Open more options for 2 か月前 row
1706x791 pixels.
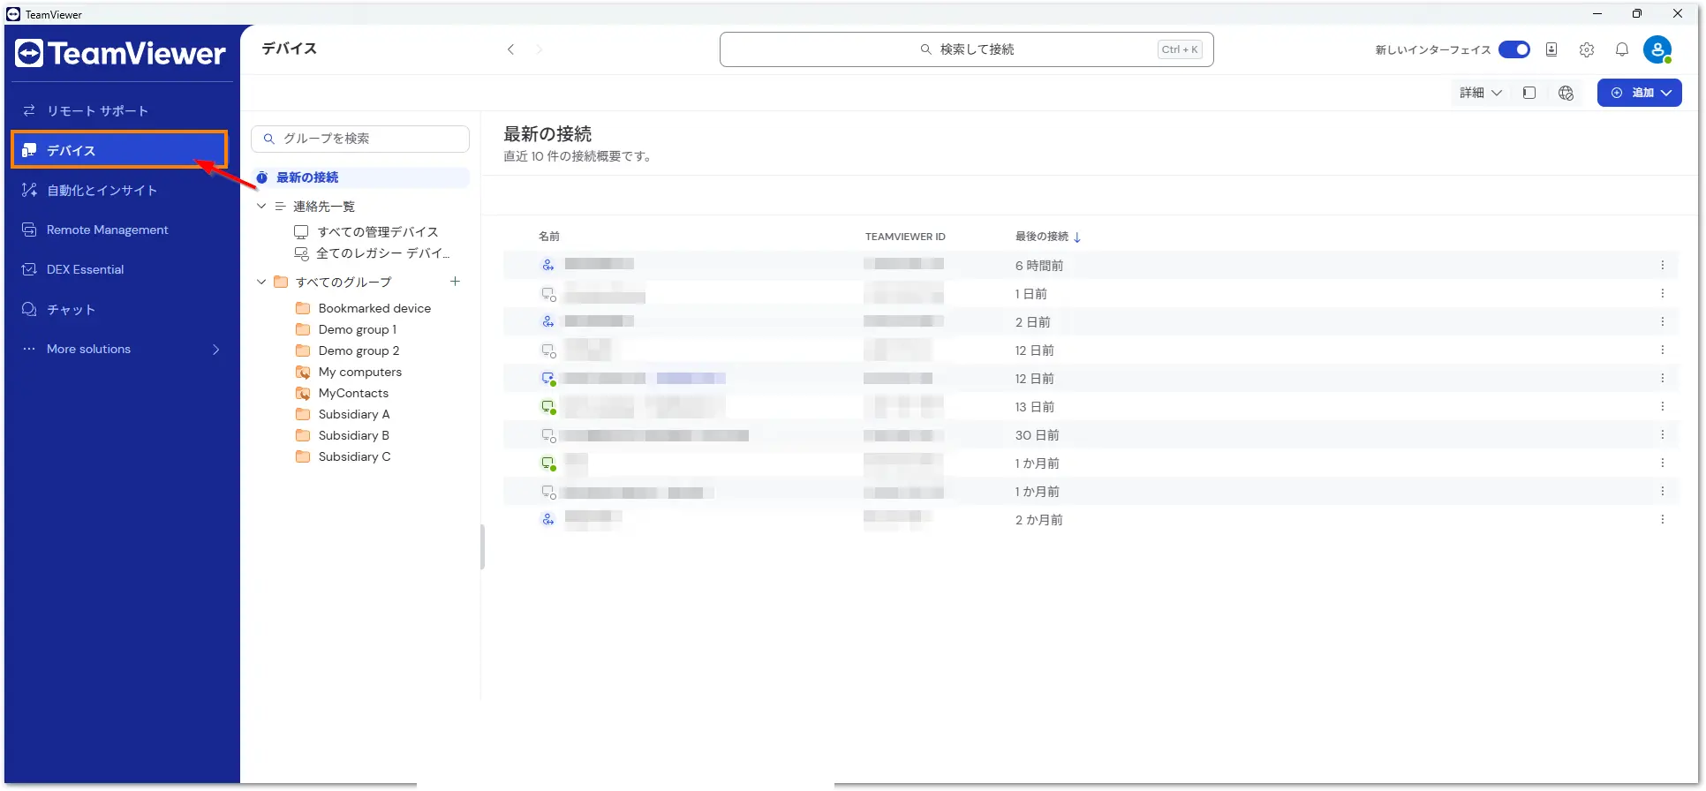click(1662, 520)
